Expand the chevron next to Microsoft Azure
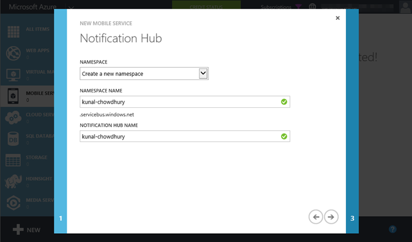Image resolution: width=412 pixels, height=242 pixels. (x=71, y=7)
